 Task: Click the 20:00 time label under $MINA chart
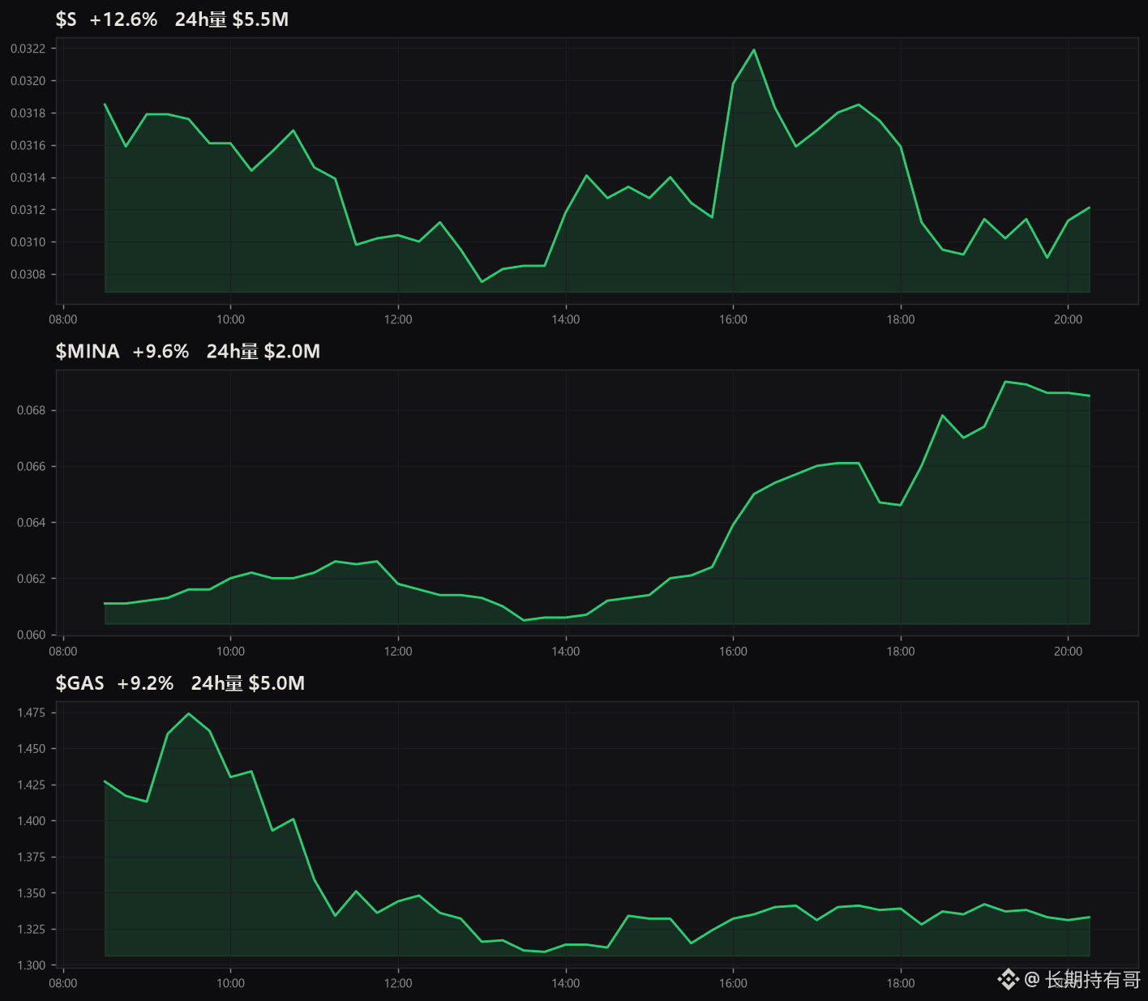[x=1068, y=651]
